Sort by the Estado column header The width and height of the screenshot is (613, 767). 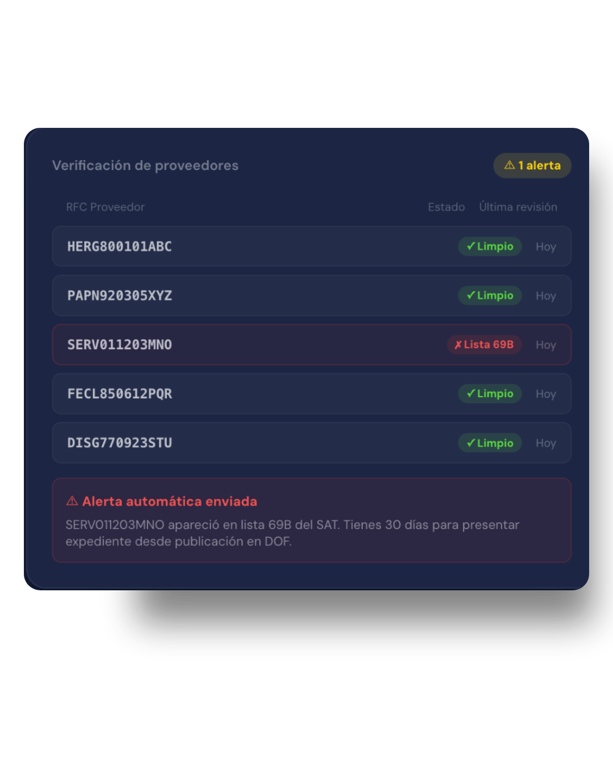coord(446,207)
